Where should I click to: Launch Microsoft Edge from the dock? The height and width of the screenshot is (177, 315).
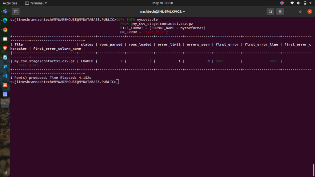click(x=5, y=21)
